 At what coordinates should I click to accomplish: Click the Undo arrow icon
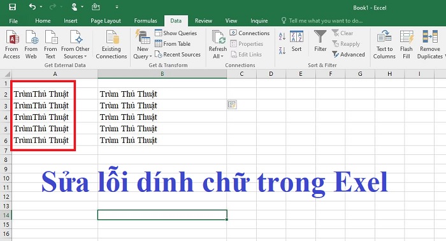tap(32, 6)
